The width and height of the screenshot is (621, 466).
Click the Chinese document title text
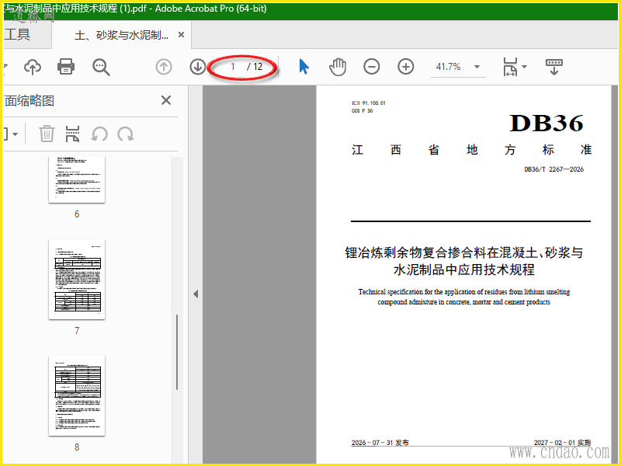(463, 261)
